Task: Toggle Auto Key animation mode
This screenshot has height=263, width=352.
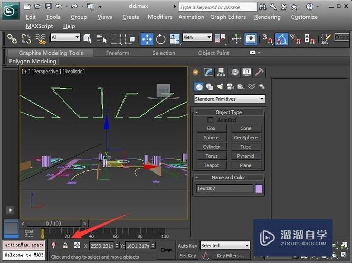Action: [x=187, y=246]
